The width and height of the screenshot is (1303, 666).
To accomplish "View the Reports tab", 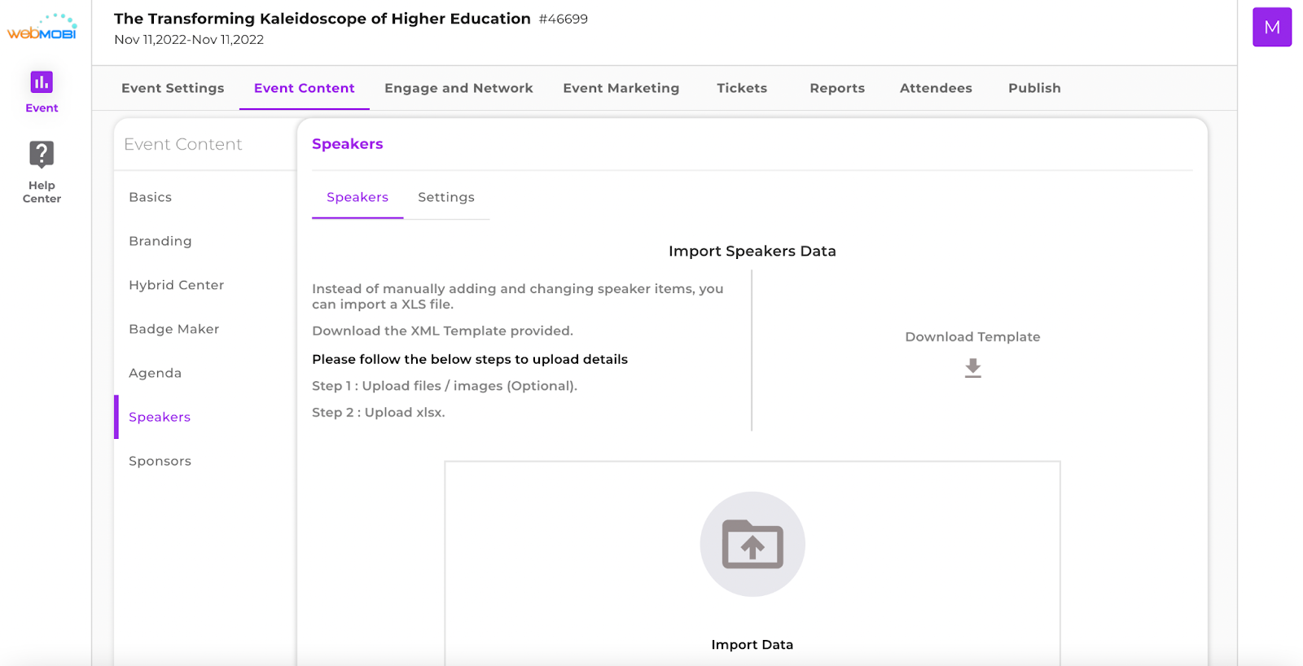I will point(837,88).
